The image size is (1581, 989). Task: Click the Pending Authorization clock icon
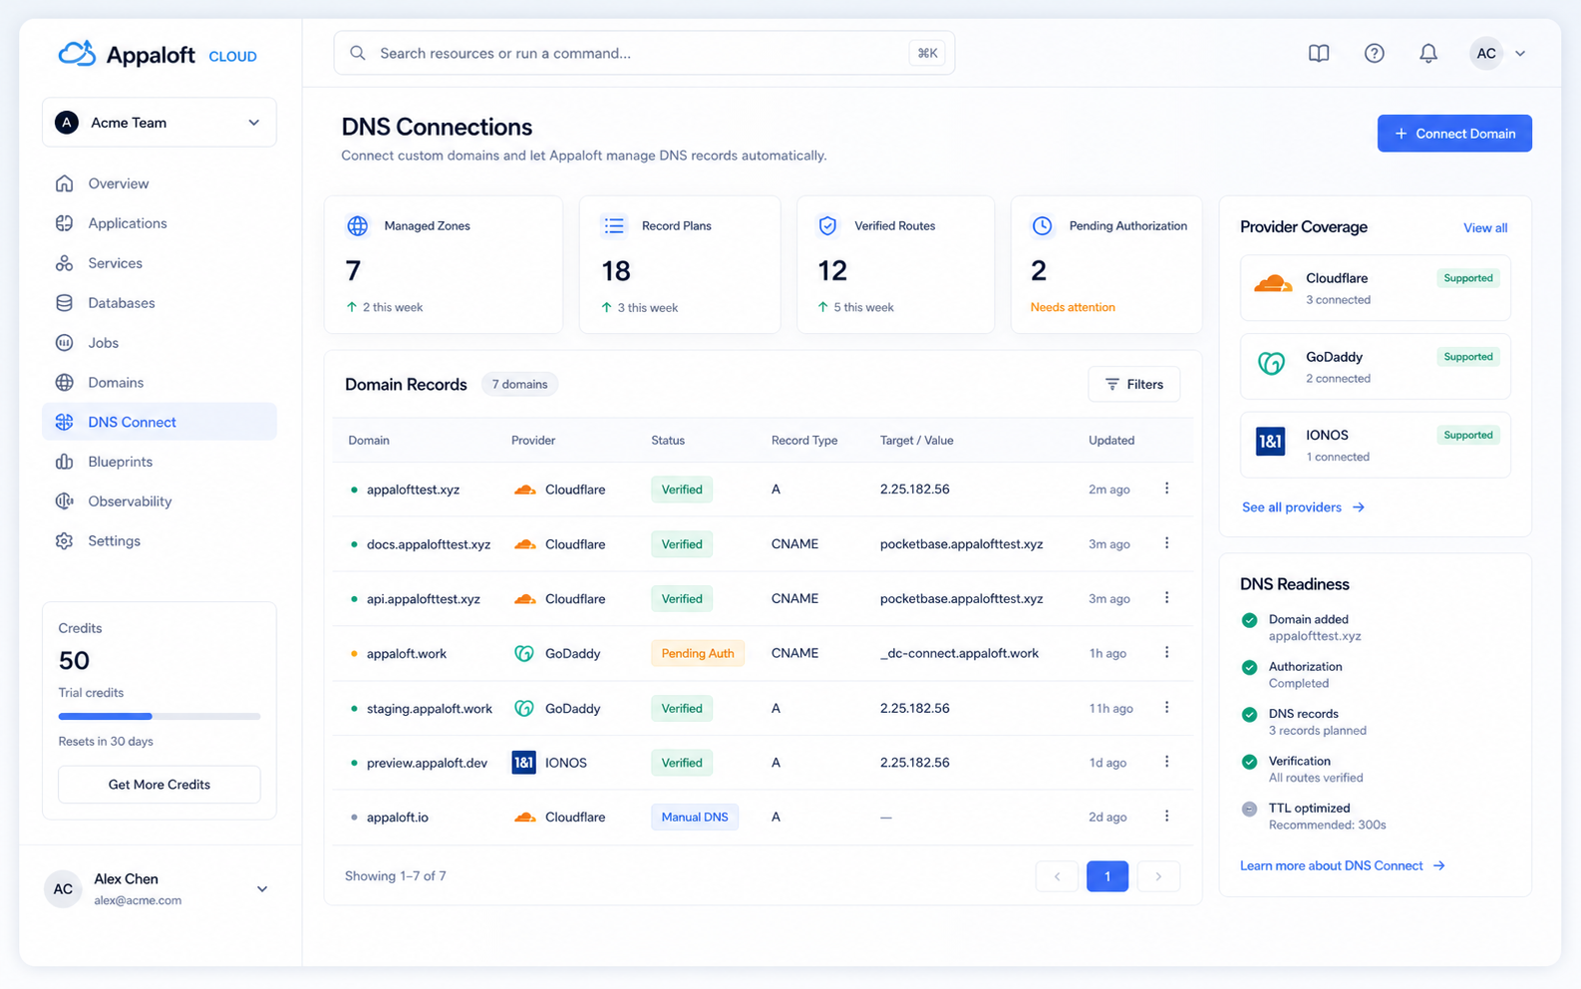pos(1042,226)
